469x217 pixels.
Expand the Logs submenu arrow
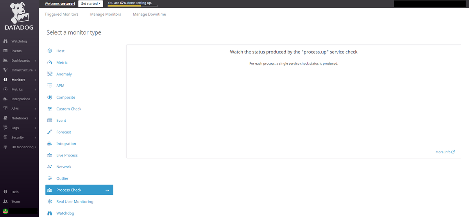click(36, 128)
